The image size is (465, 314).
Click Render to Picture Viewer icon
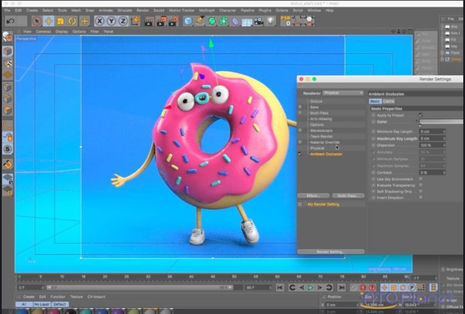pyautogui.click(x=162, y=21)
